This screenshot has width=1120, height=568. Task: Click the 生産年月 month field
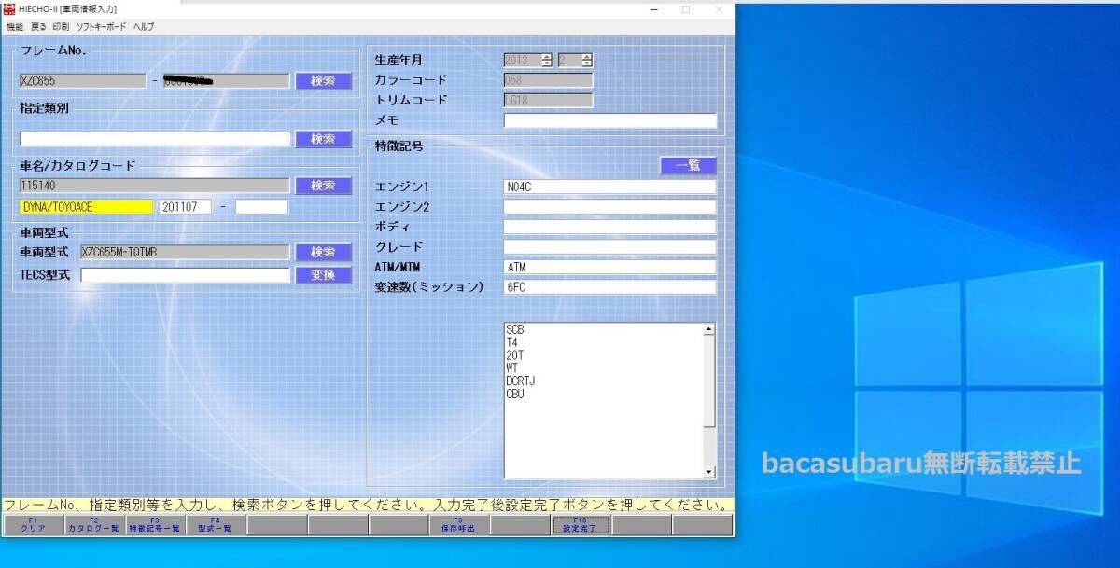568,60
